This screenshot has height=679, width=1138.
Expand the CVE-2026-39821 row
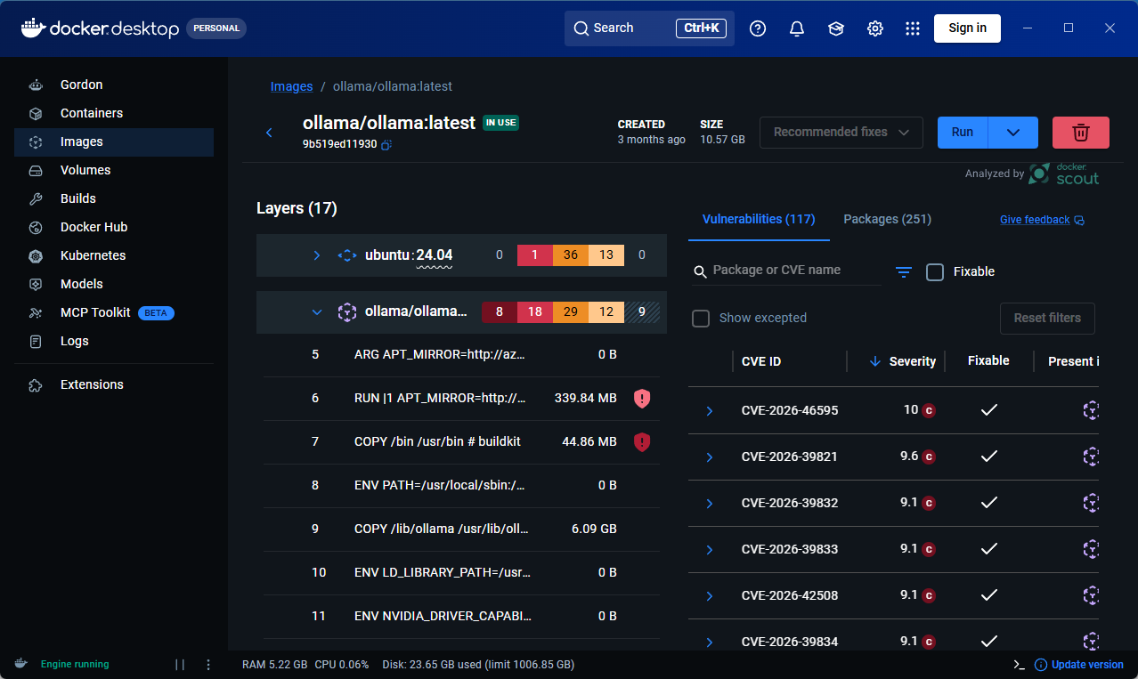710,457
